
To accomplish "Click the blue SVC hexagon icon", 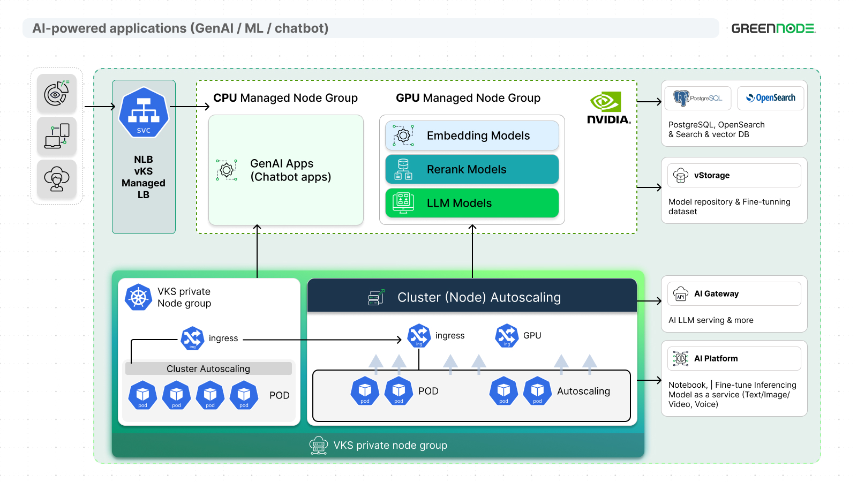I will point(144,113).
